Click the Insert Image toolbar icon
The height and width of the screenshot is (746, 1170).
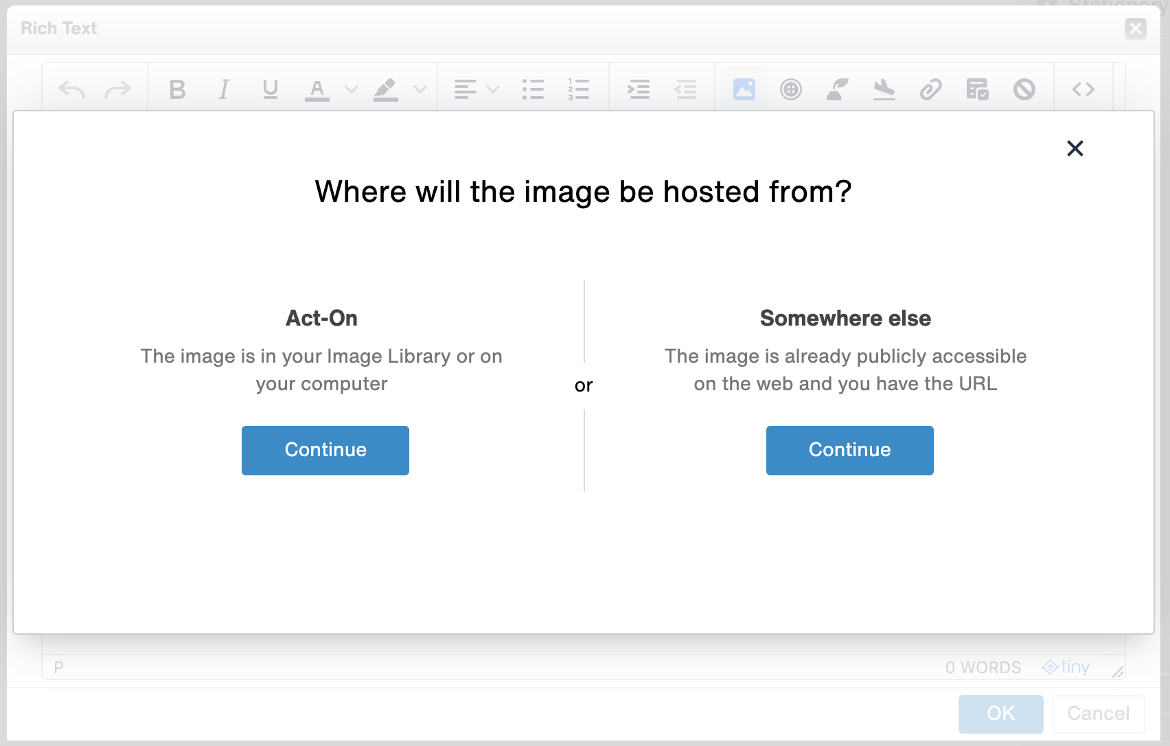744,89
